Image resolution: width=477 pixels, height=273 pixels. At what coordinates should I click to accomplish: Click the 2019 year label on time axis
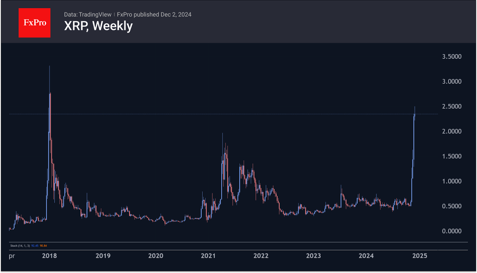click(103, 256)
